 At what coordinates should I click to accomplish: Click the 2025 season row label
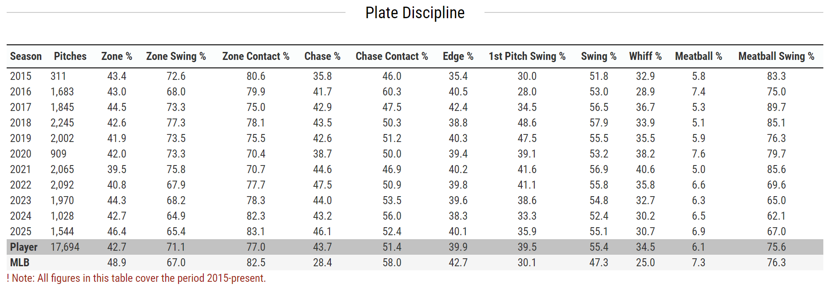21,232
